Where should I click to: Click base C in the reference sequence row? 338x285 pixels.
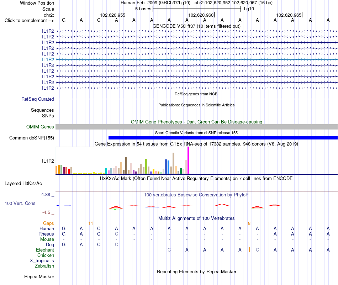[99, 20]
